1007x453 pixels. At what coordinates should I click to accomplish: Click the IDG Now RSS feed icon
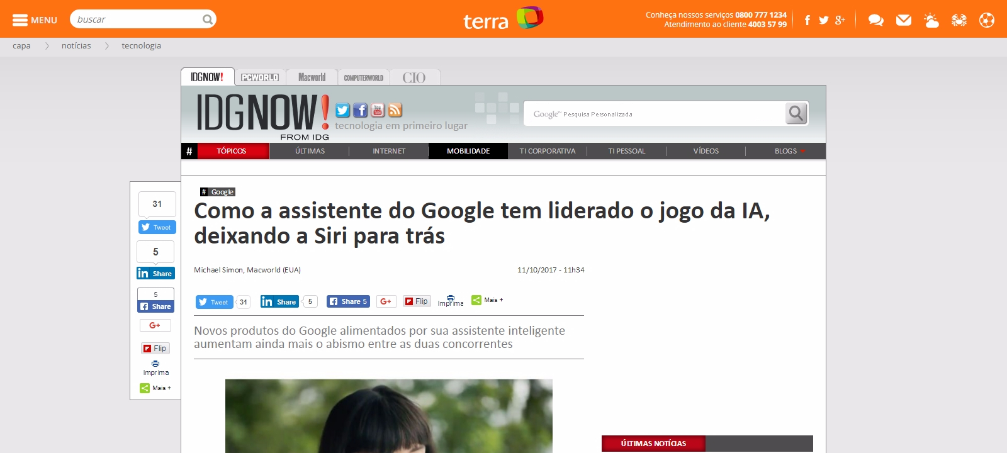395,110
